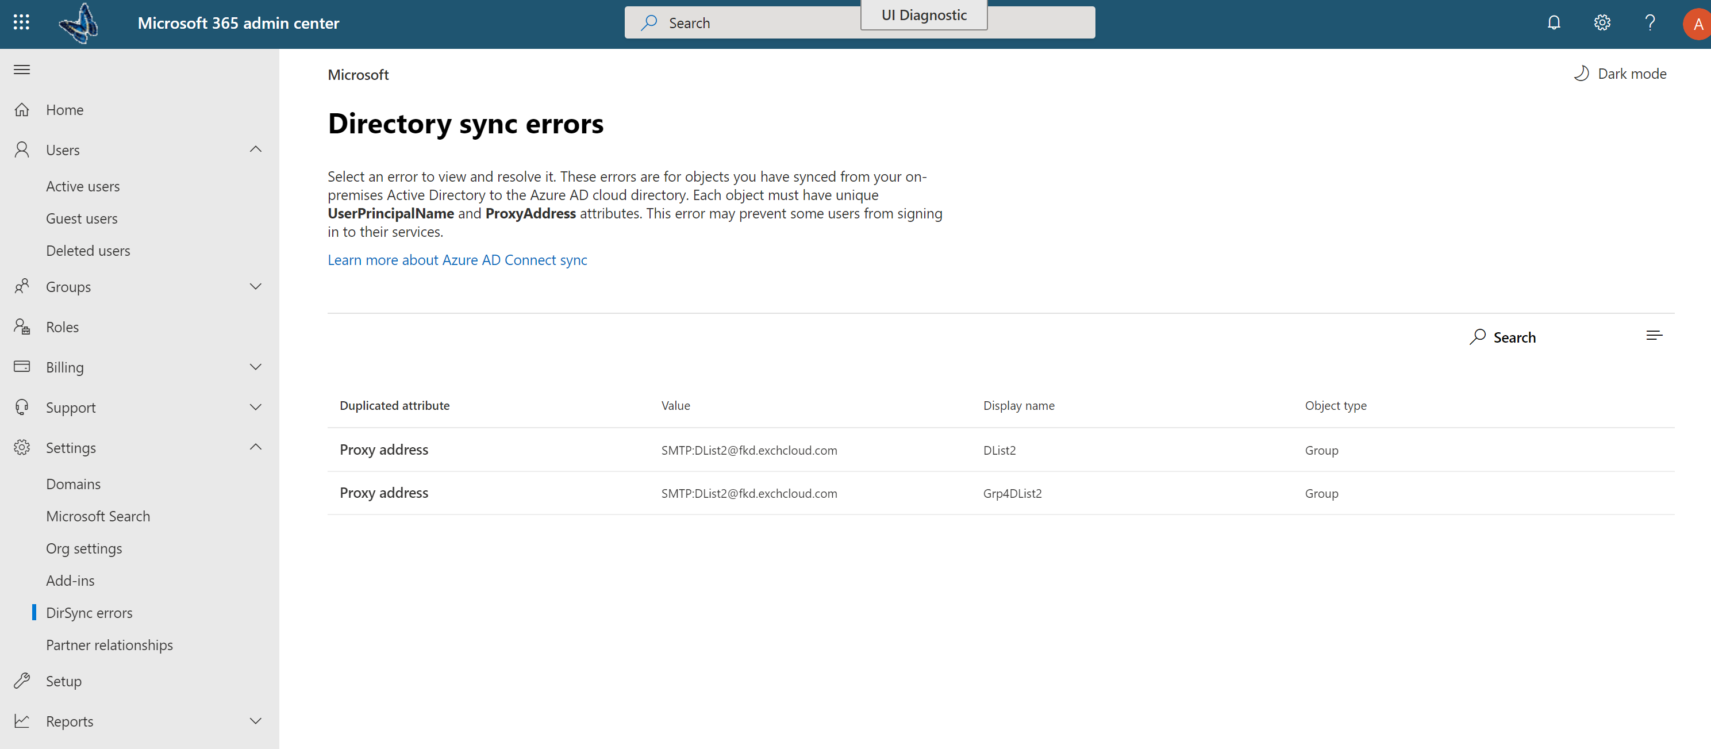Collapse the sidebar navigation menu

(x=22, y=69)
